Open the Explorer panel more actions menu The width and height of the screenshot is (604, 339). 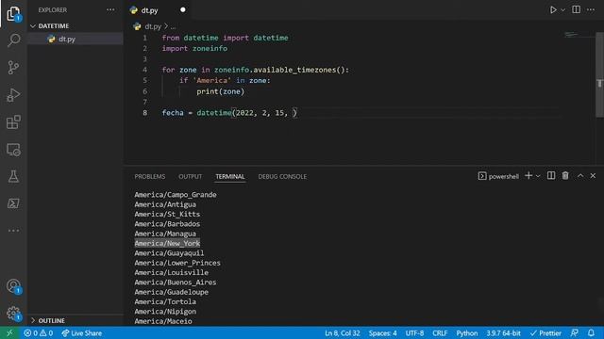[110, 10]
